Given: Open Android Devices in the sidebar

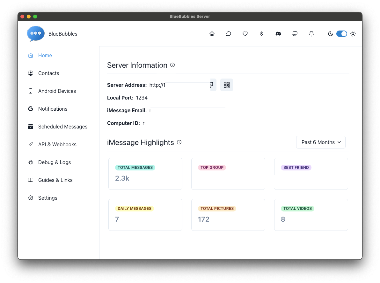Looking at the screenshot, I should 57,91.
